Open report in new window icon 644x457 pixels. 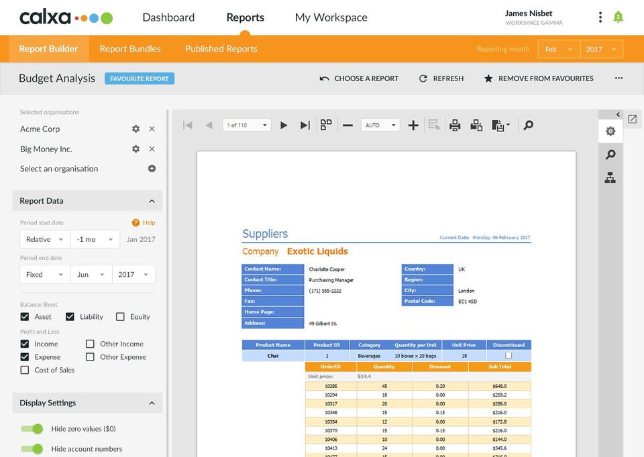click(633, 119)
